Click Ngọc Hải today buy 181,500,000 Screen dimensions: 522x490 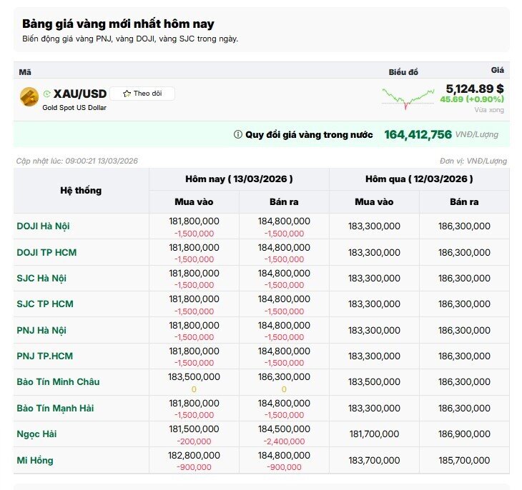point(194,429)
